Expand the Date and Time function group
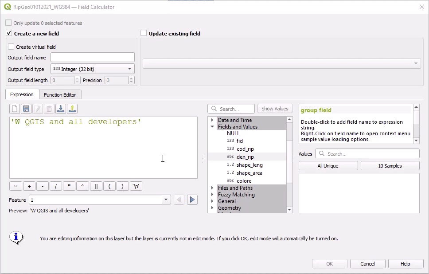429x274 pixels. pyautogui.click(x=212, y=120)
